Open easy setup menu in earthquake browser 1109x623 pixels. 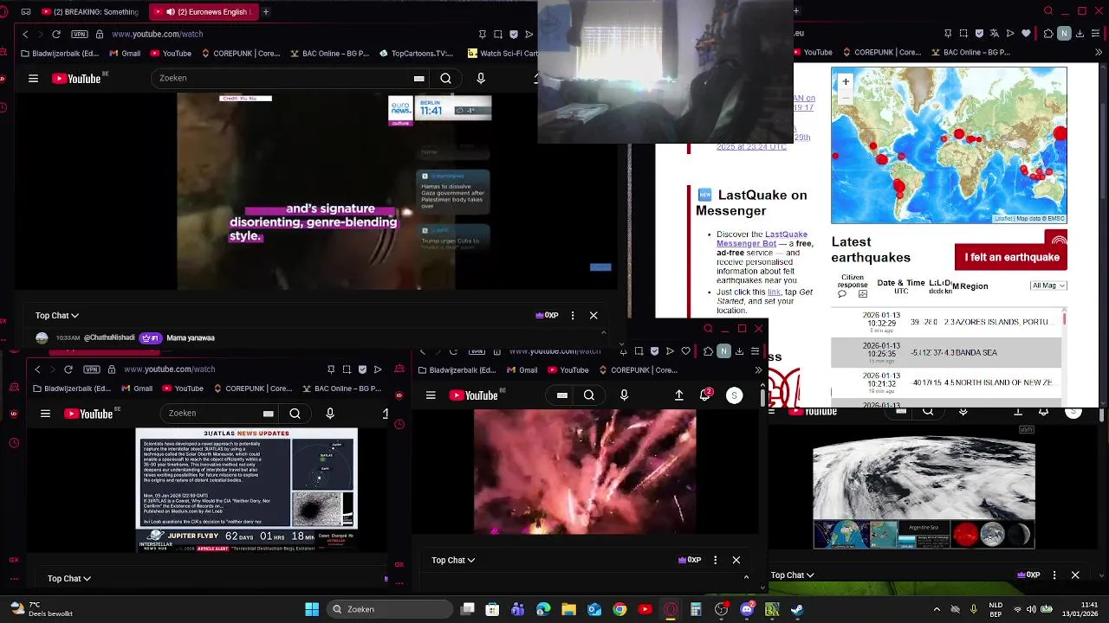(x=1096, y=34)
